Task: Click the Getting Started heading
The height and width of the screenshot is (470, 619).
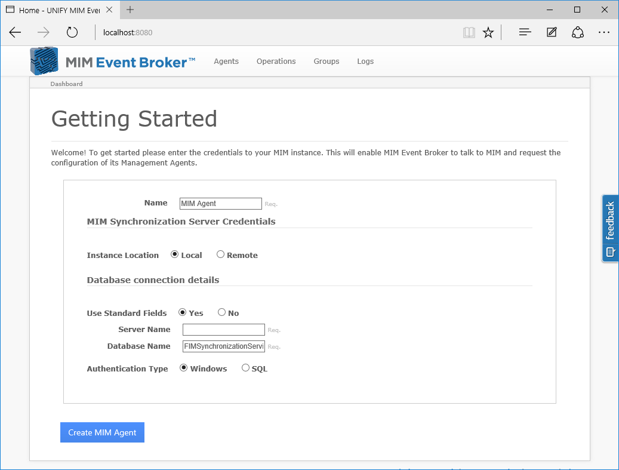Action: 134,118
